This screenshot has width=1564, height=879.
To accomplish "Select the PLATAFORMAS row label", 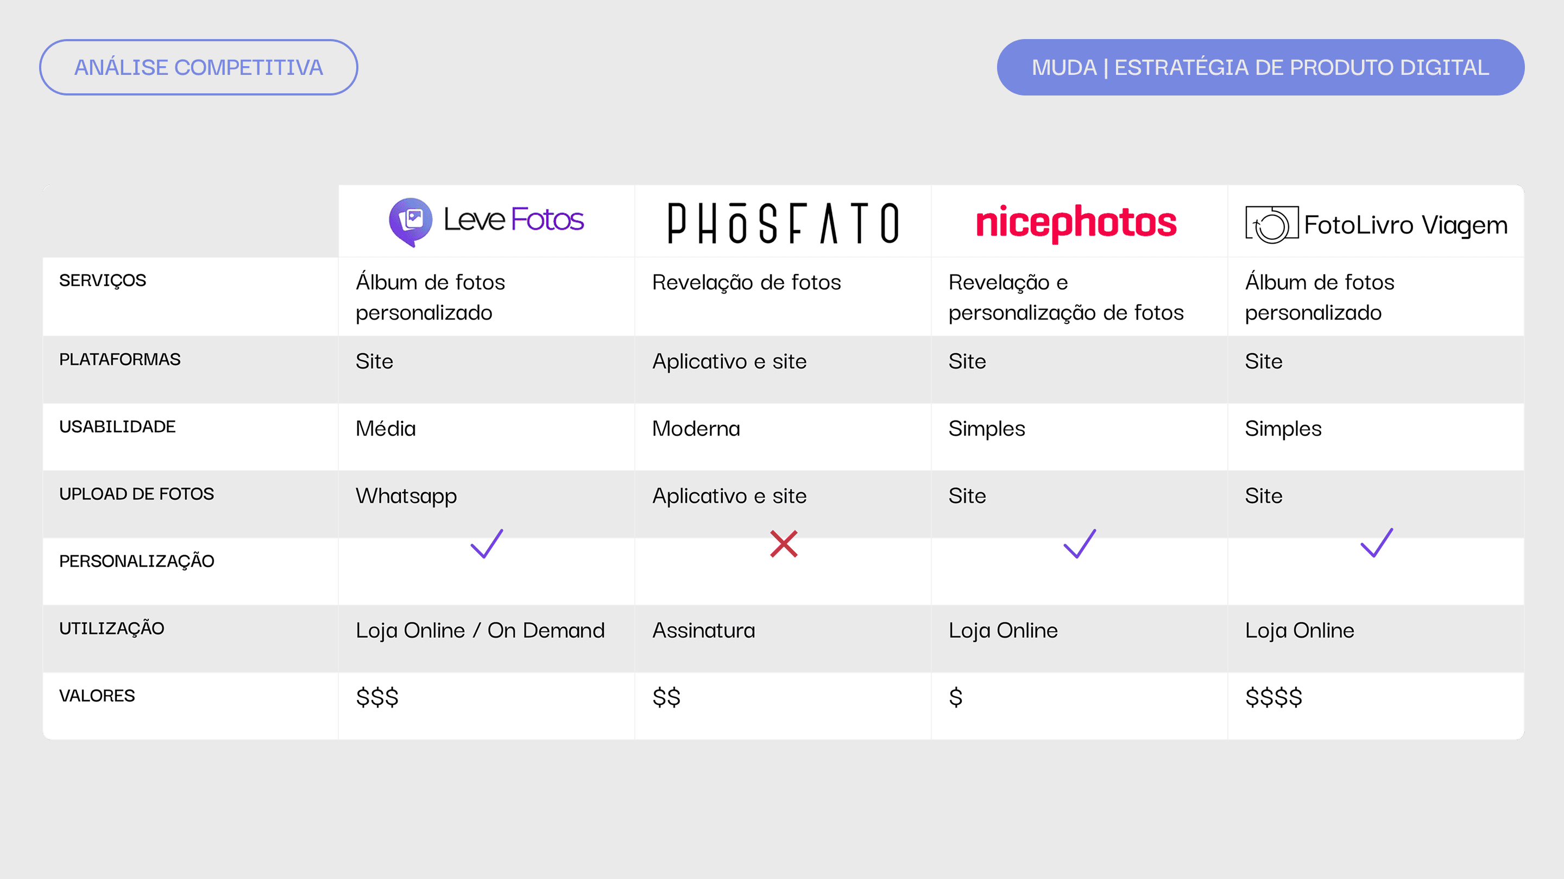I will click(x=119, y=359).
